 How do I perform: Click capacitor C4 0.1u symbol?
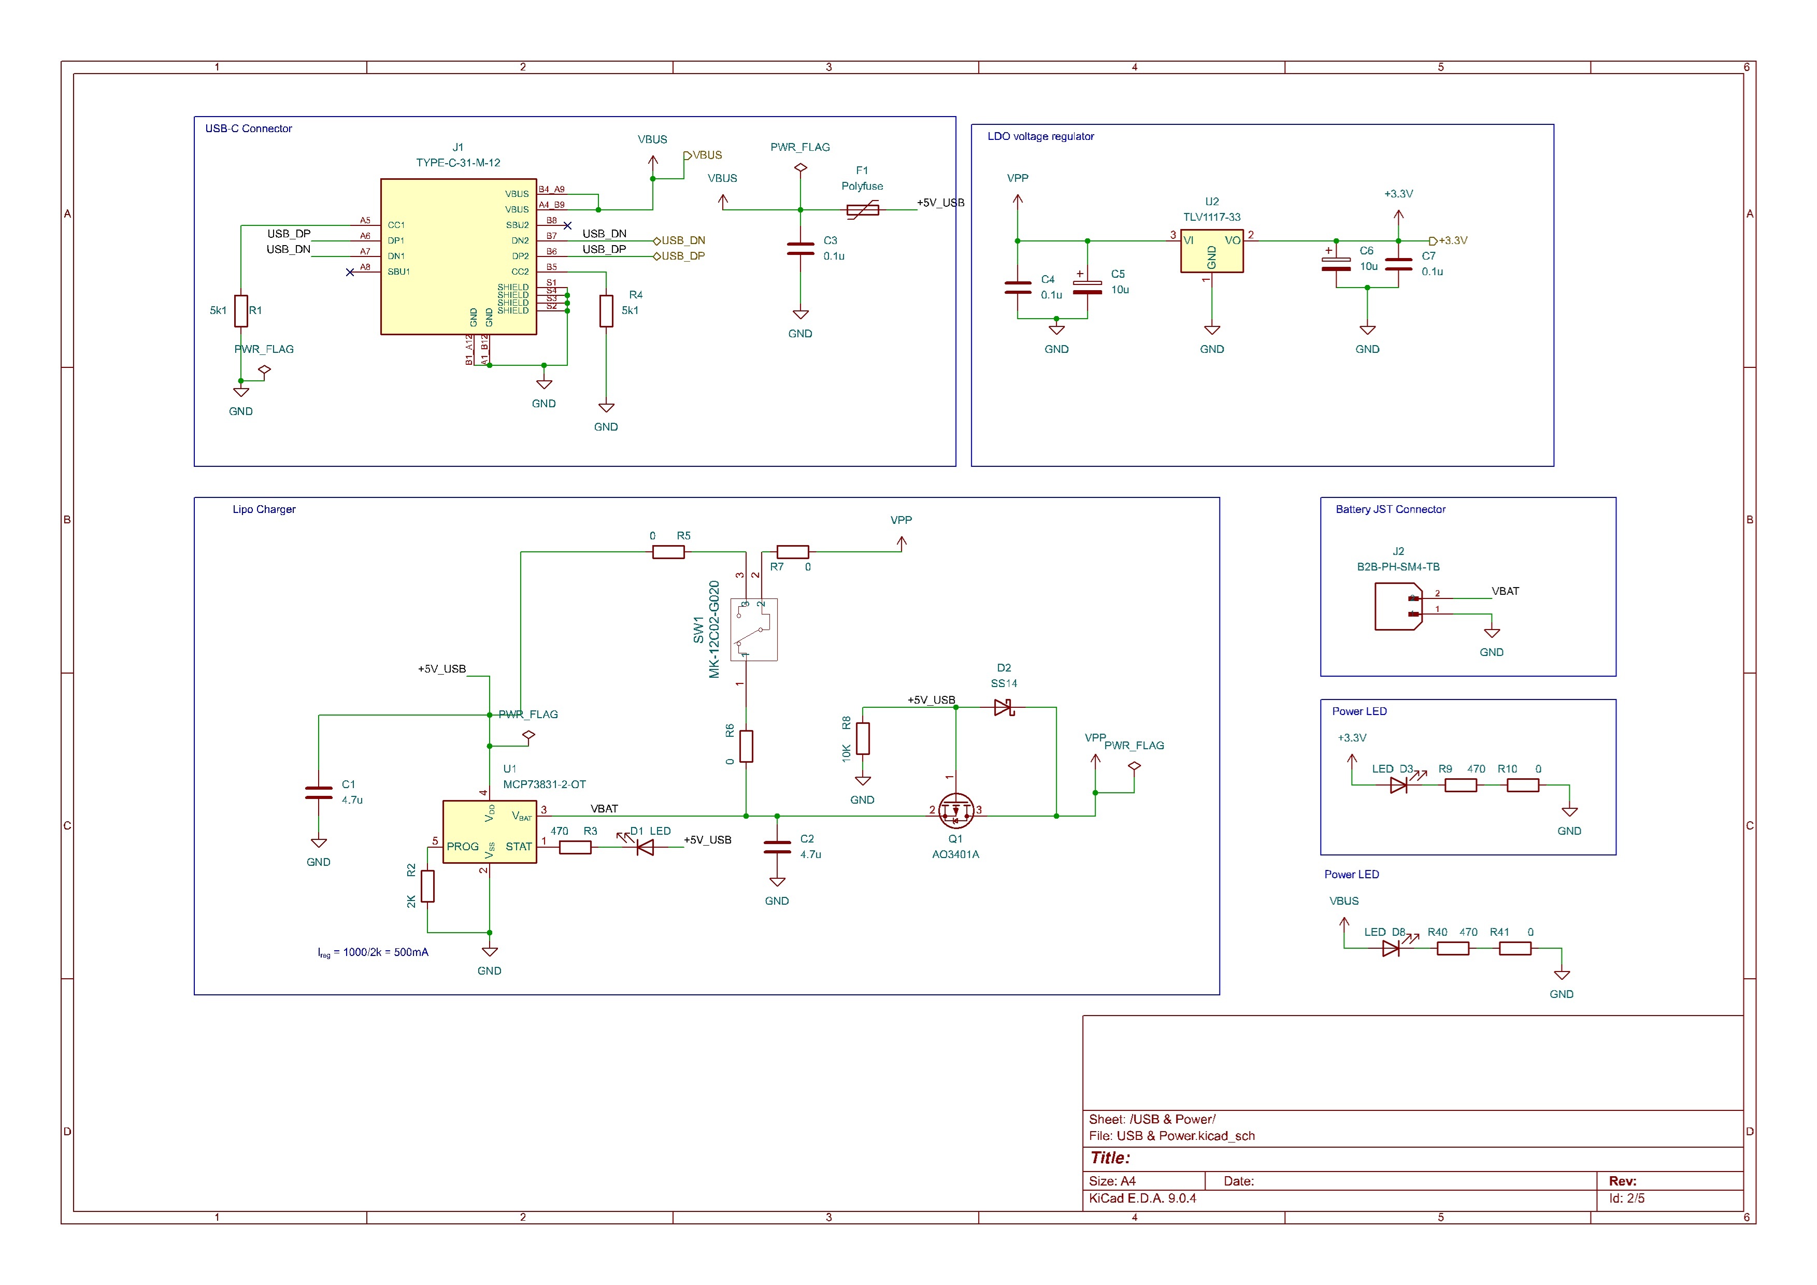coord(1018,287)
